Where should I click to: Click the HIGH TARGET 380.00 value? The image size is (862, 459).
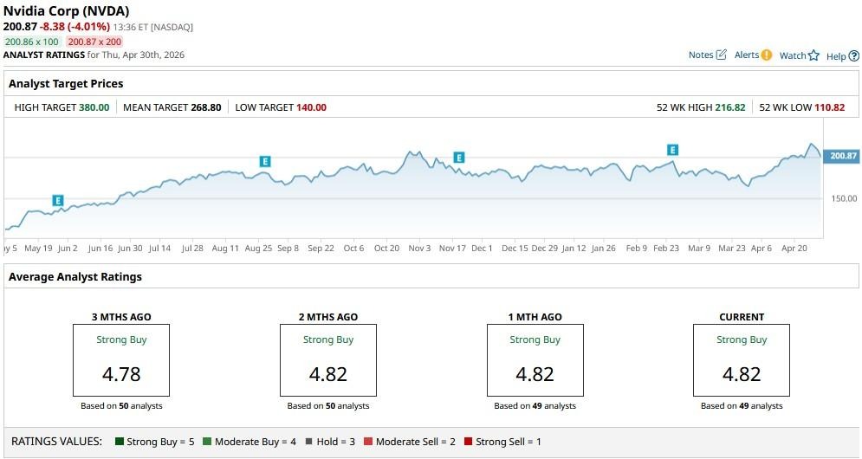pos(94,107)
